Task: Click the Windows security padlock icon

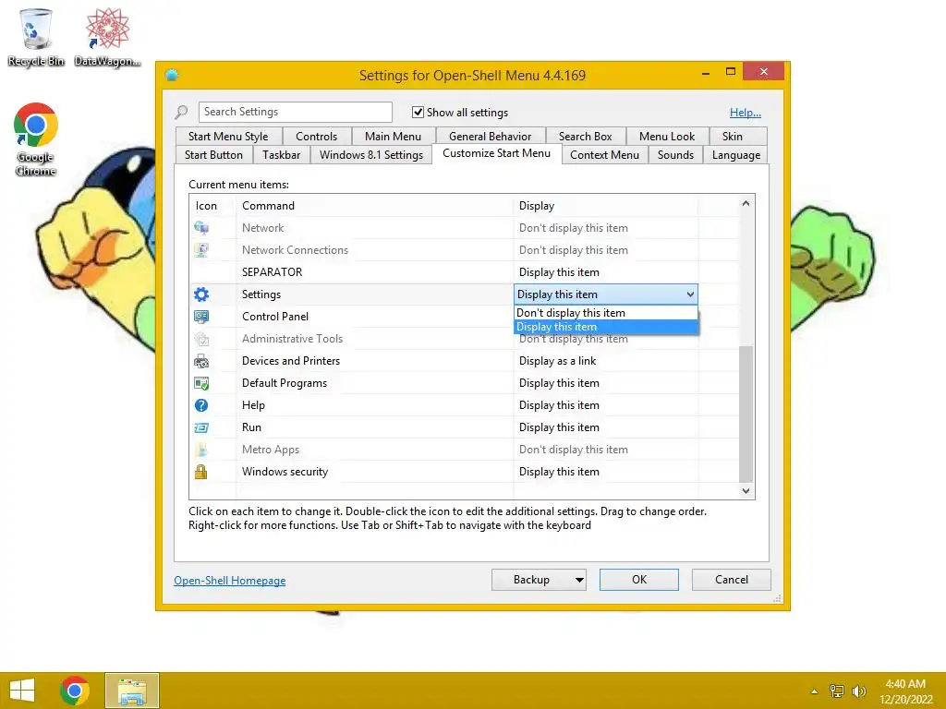Action: click(200, 472)
